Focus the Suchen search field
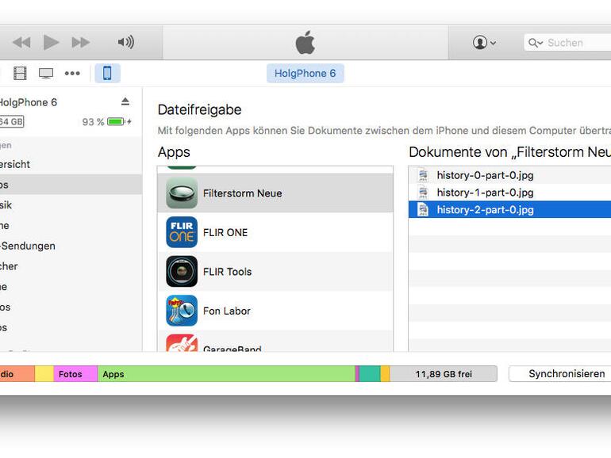The height and width of the screenshot is (458, 611). (x=567, y=43)
